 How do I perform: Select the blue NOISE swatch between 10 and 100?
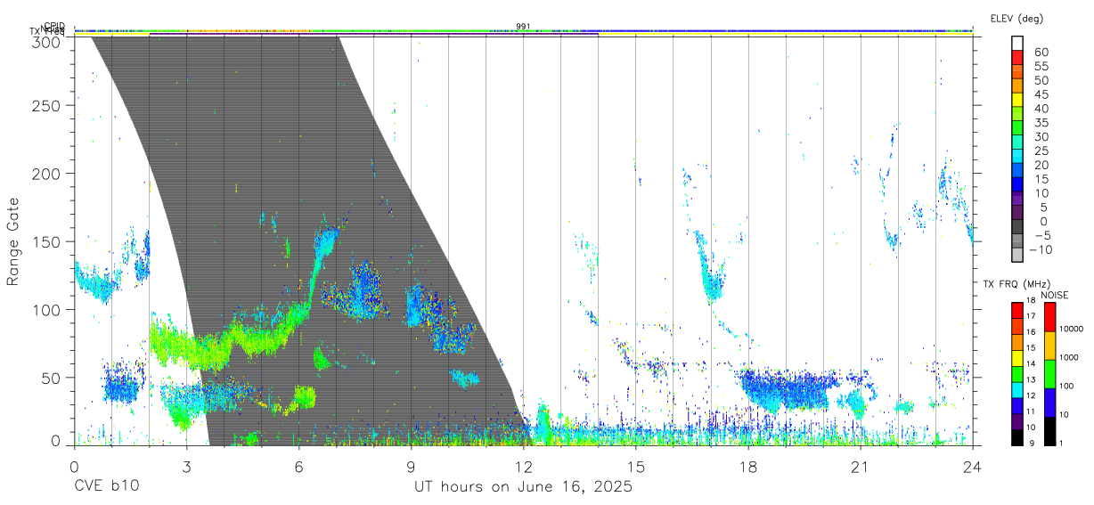(1049, 403)
